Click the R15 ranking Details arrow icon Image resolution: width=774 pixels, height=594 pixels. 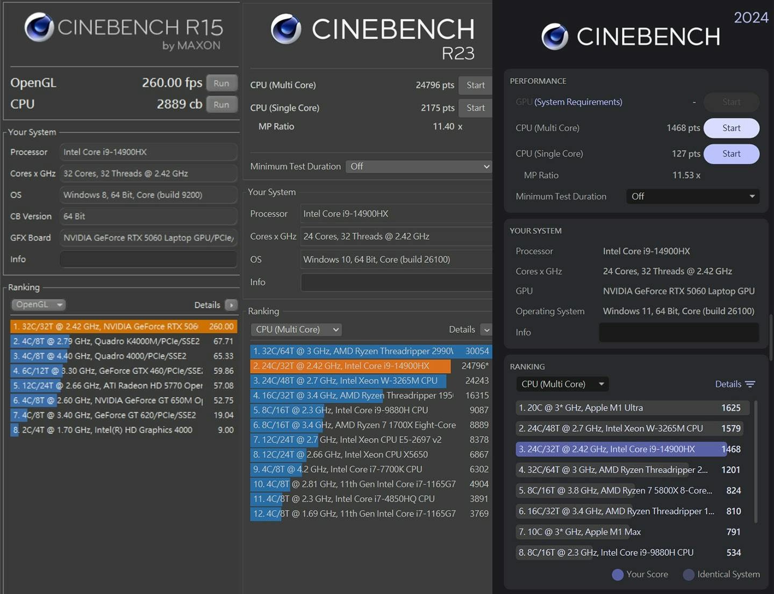point(231,305)
